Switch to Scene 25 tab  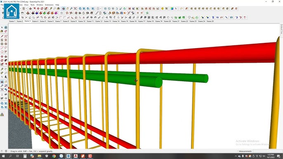point(210,21)
